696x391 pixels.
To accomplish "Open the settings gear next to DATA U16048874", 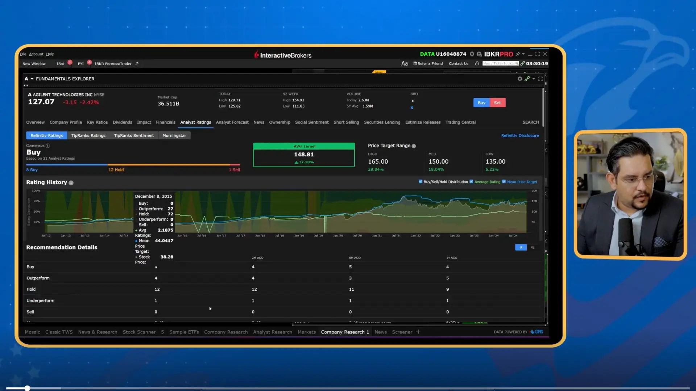I will click(472, 54).
